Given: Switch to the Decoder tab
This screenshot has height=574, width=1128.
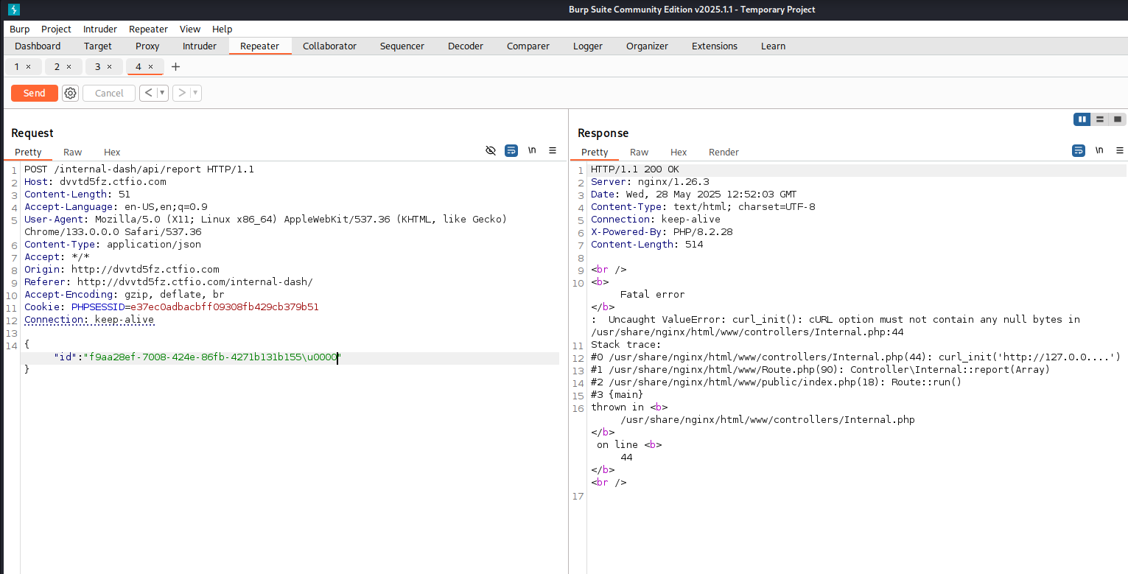Looking at the screenshot, I should coord(465,46).
